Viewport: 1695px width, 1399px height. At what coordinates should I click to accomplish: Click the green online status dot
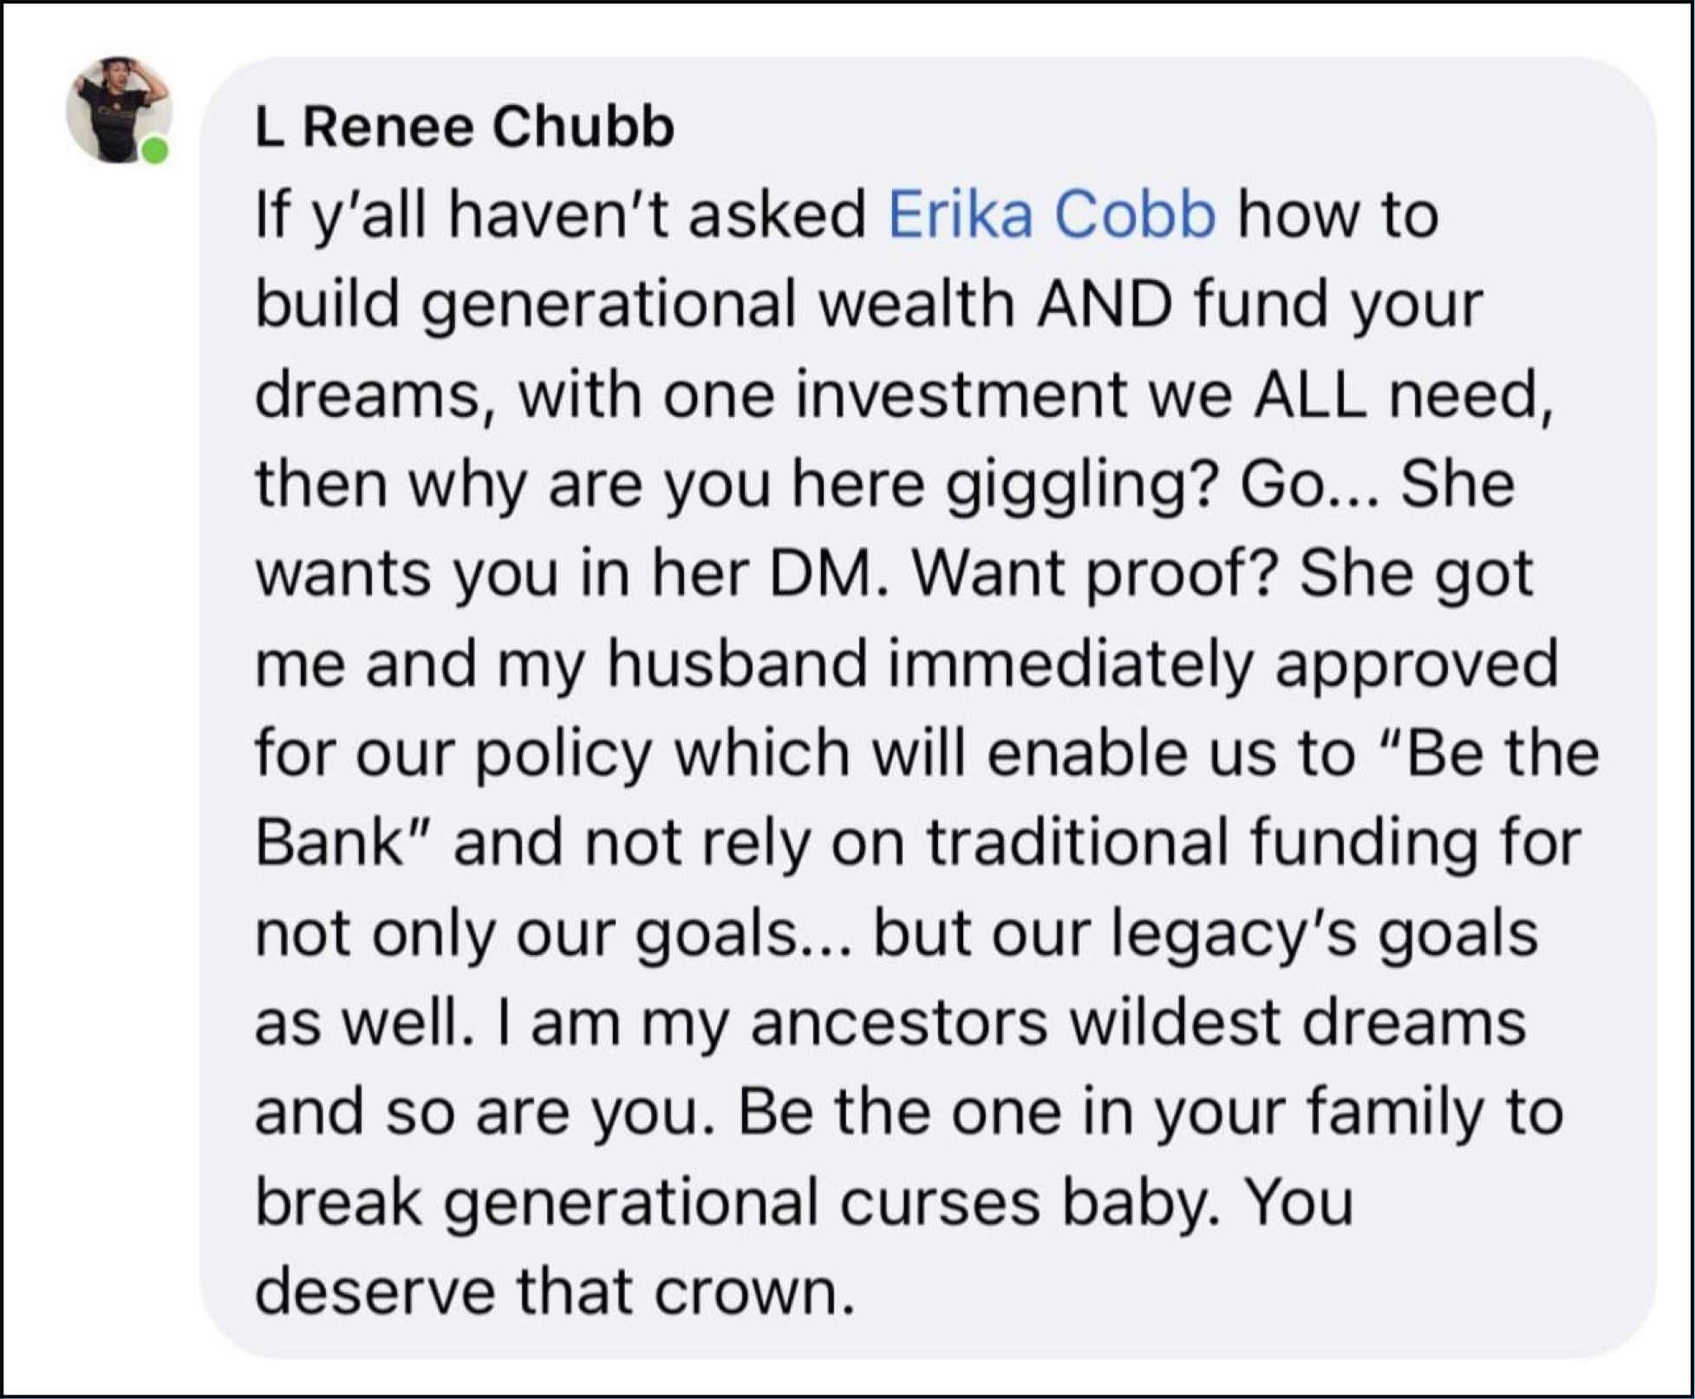pyautogui.click(x=155, y=151)
